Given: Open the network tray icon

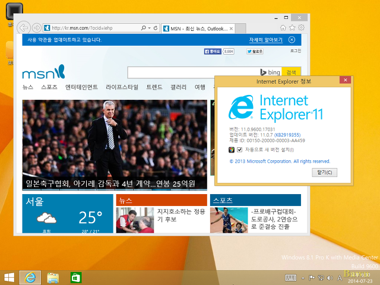Looking at the screenshot, I should tap(321, 278).
